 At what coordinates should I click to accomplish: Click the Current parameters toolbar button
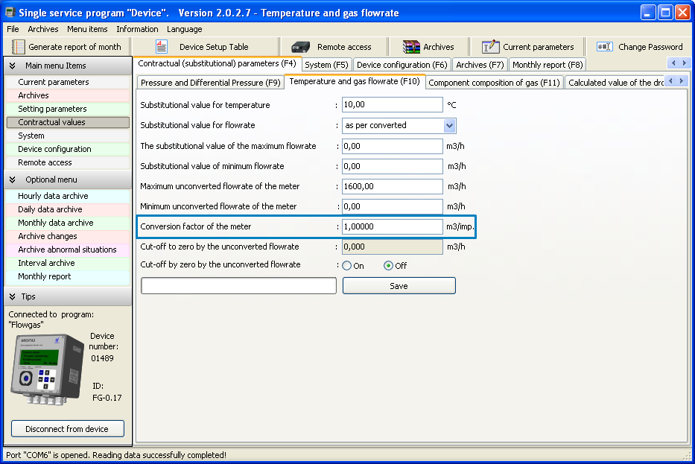528,46
